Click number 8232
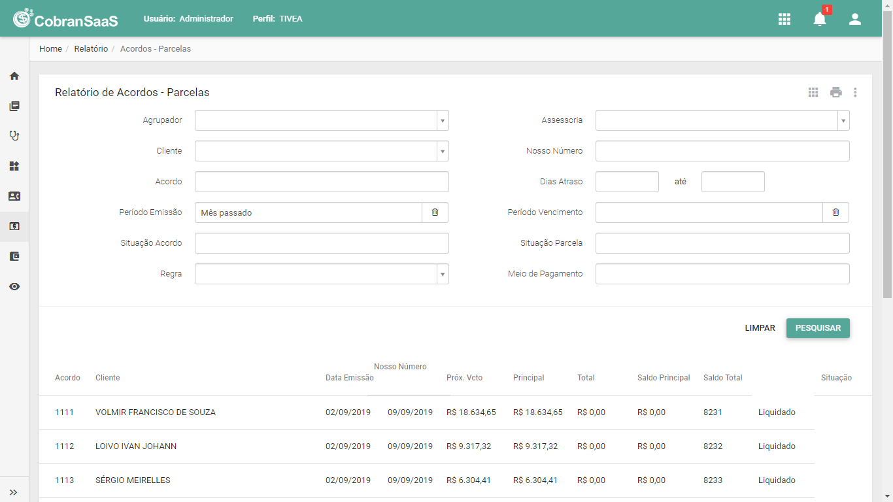 pos(713,446)
